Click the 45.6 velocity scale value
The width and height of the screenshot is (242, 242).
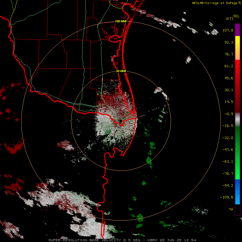(x=229, y=78)
